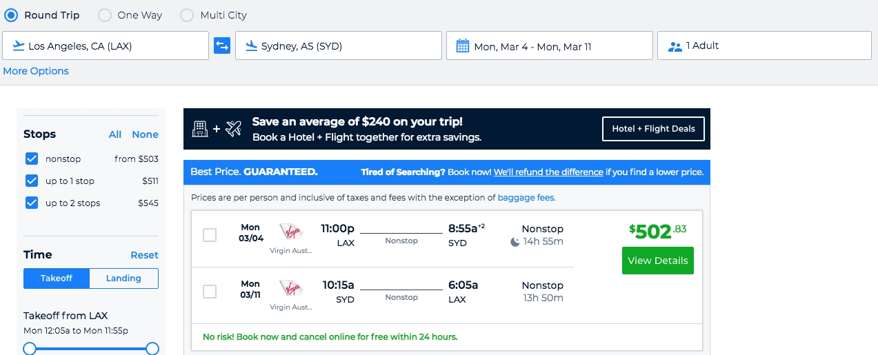Uncheck the nonstop filter checkbox

[32, 159]
